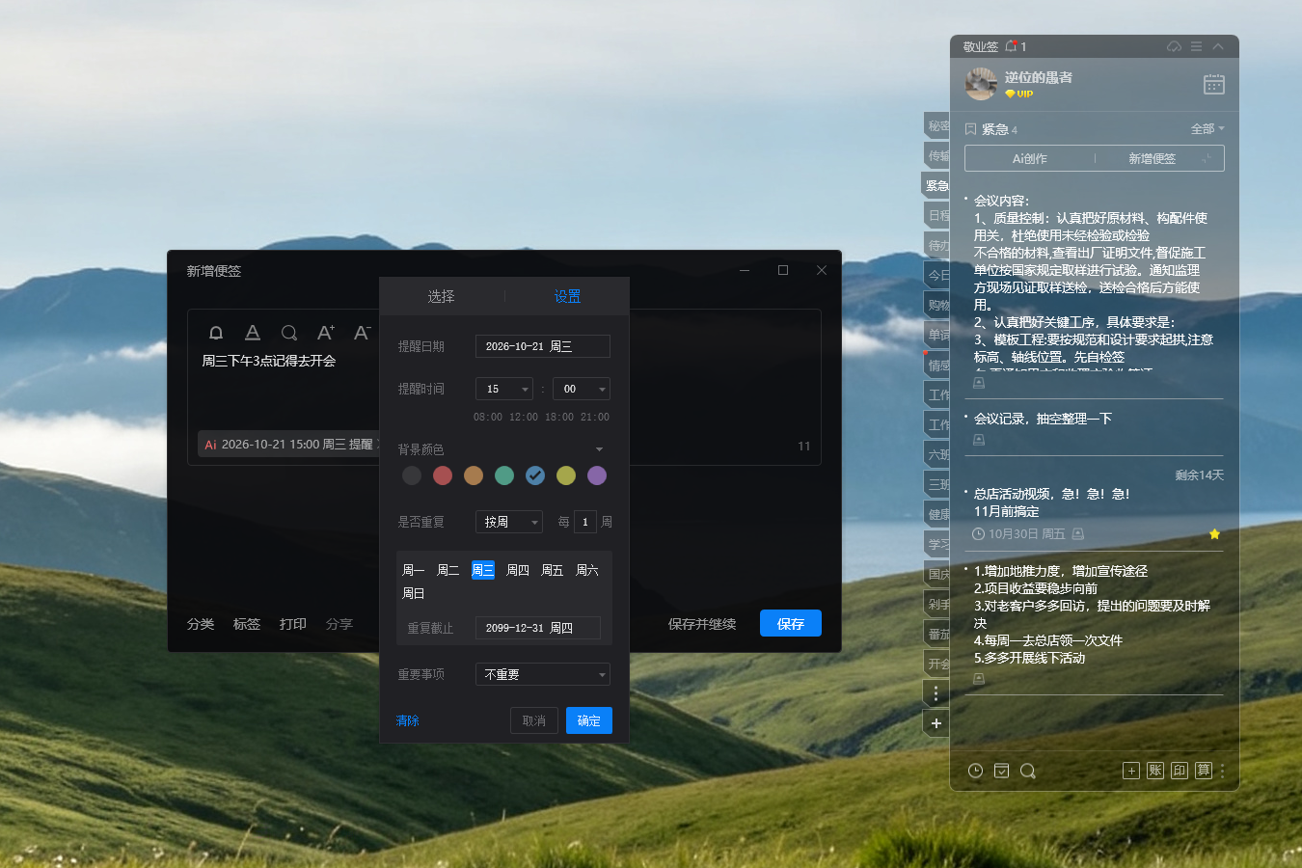Choose the purple background color swatch
1302x868 pixels.
(x=597, y=475)
